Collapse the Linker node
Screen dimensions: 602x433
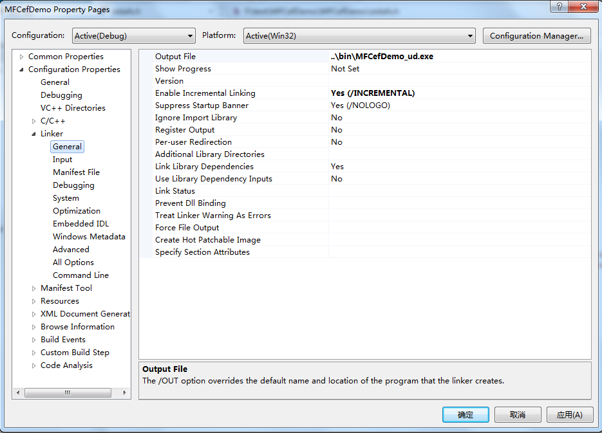[x=33, y=134]
